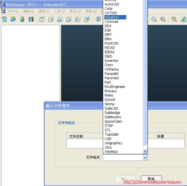
Task: Choose Procera from format list
Action: coord(111,91)
